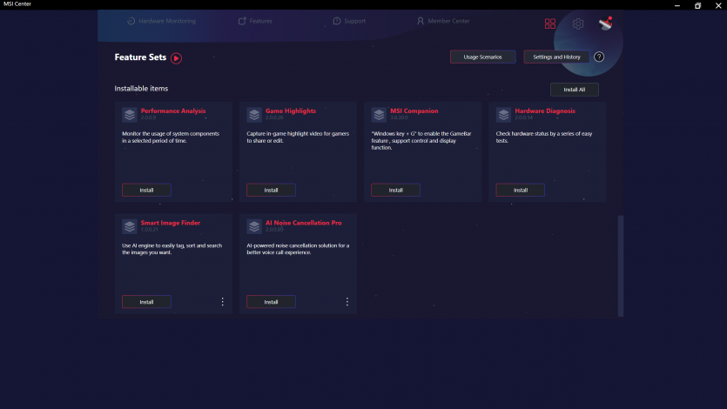This screenshot has width=727, height=409.
Task: Open the Support tab
Action: click(349, 21)
